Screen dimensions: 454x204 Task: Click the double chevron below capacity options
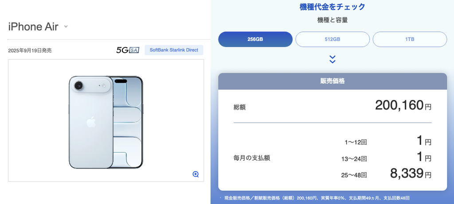point(333,60)
